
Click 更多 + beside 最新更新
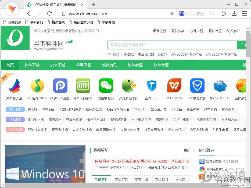(189, 150)
